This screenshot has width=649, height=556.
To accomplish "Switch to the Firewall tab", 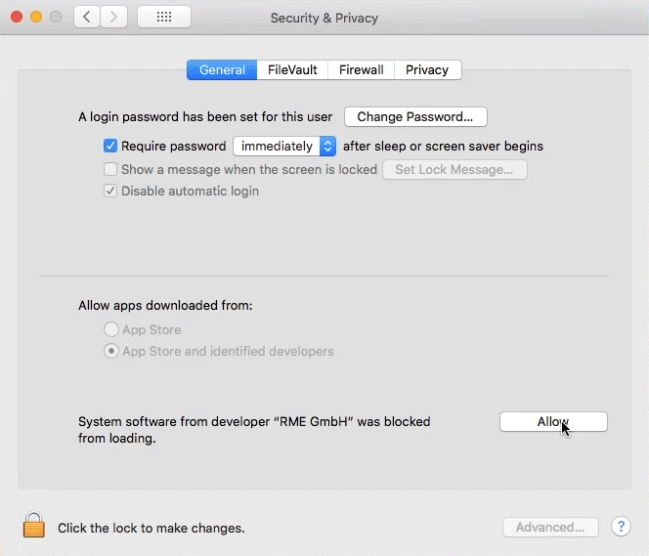I will pyautogui.click(x=362, y=70).
